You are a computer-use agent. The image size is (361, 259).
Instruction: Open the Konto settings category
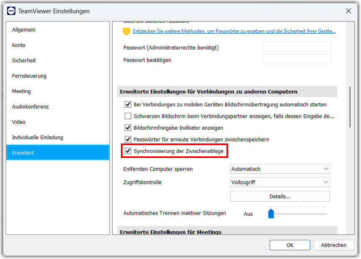click(58, 45)
